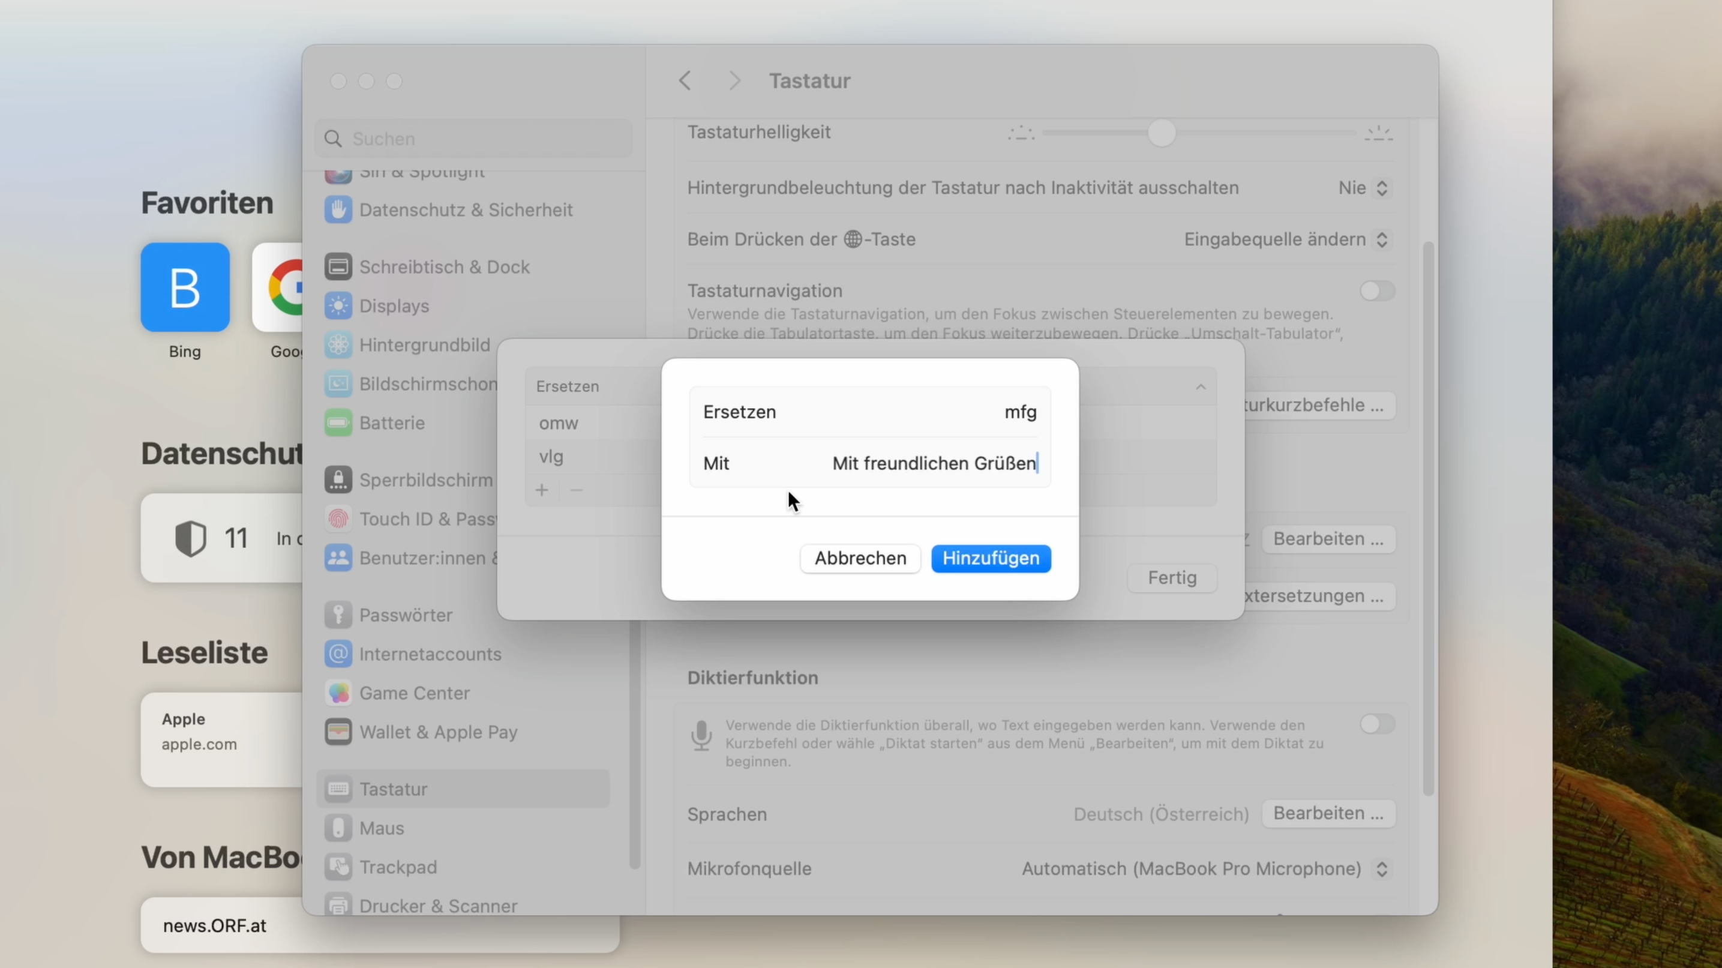1722x968 pixels.
Task: Select Tastatur in sidebar menu
Action: point(392,788)
